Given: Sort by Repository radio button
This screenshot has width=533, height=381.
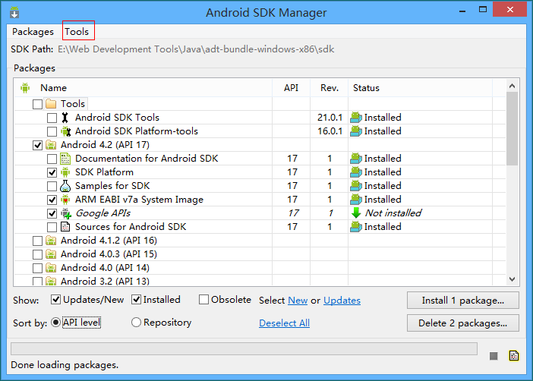Looking at the screenshot, I should coord(136,323).
